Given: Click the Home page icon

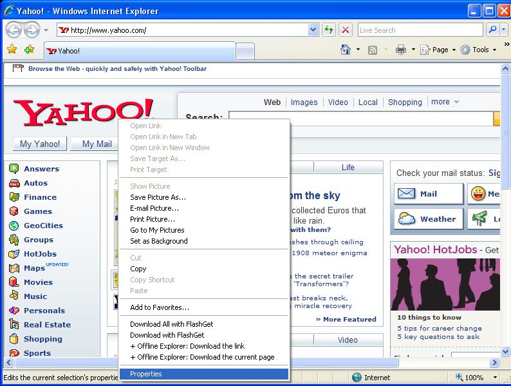Looking at the screenshot, I should click(346, 50).
